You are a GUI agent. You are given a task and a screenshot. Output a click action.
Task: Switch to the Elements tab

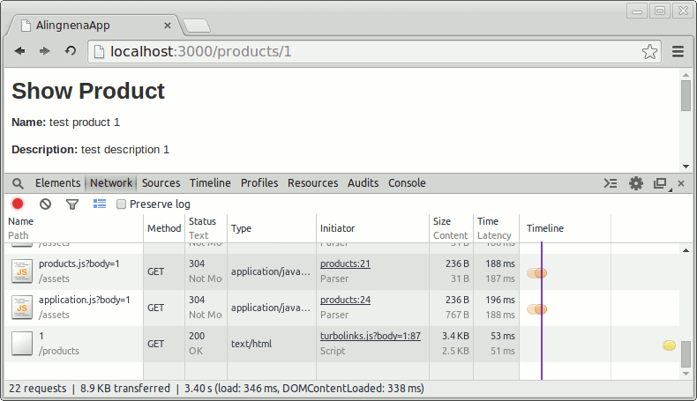[x=57, y=183]
